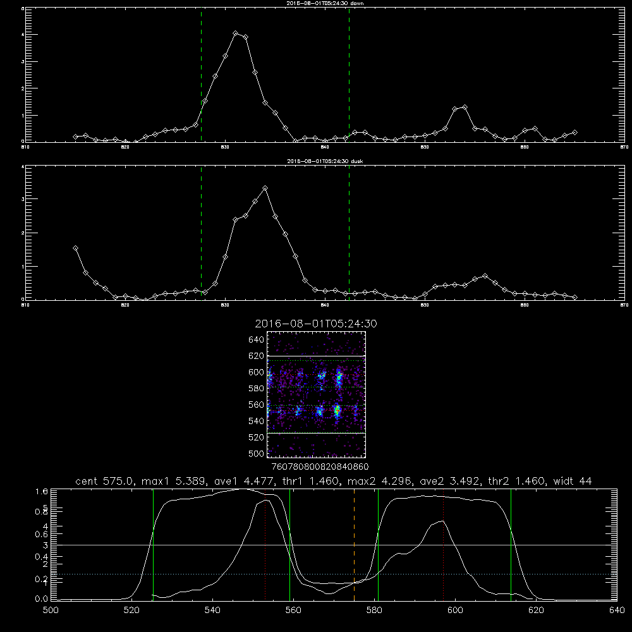Image resolution: width=632 pixels, height=632 pixels.
Task: Click the 600 label on bottom plot x-axis
Action: (455, 611)
